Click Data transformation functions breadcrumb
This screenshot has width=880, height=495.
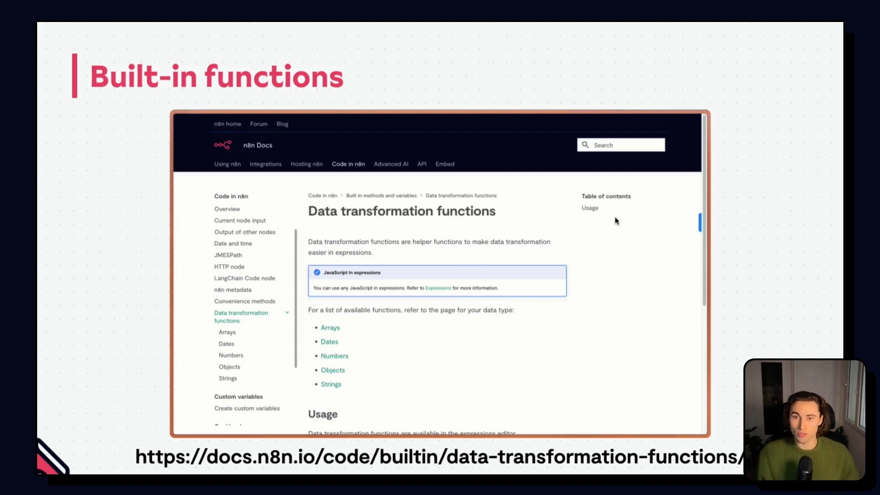[x=461, y=196]
